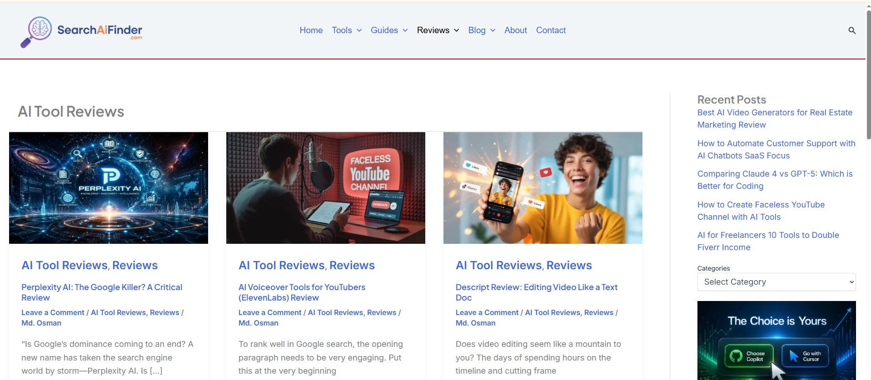Open the search magnifier icon in header
871x380 pixels.
tap(852, 30)
